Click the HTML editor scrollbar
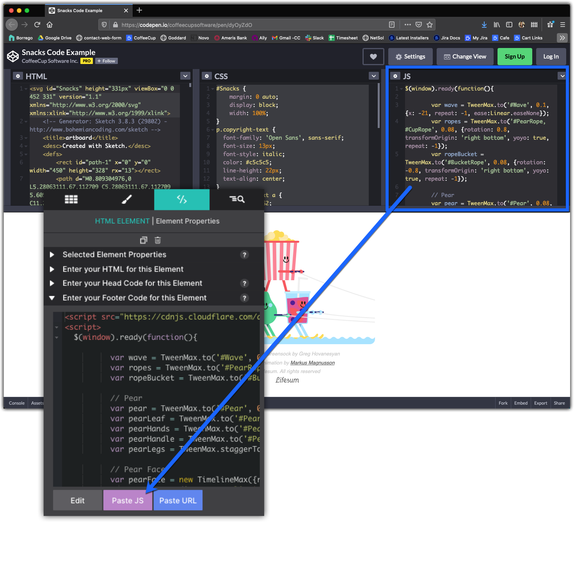574x567 pixels. pyautogui.click(x=190, y=85)
